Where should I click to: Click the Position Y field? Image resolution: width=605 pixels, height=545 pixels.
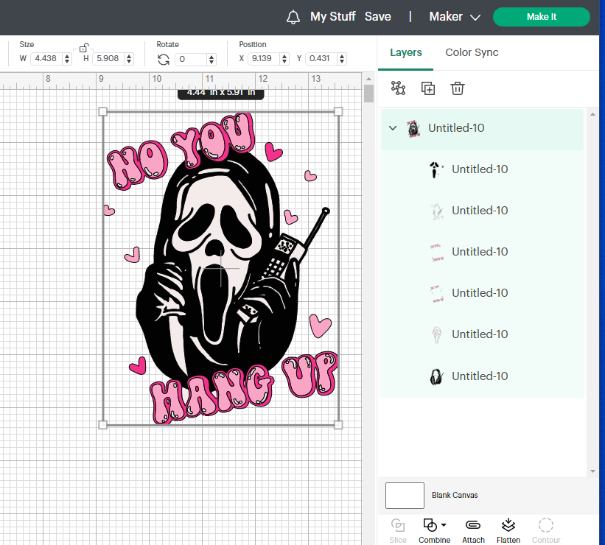321,59
